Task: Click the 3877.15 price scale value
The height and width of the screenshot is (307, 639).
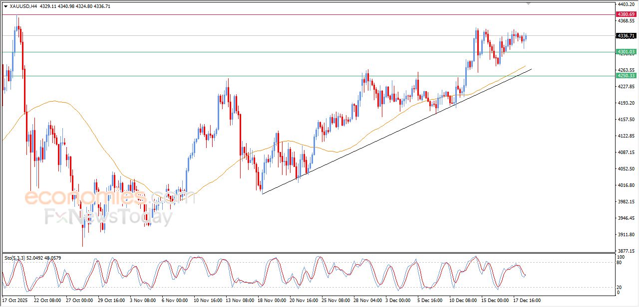Action: coord(626,251)
